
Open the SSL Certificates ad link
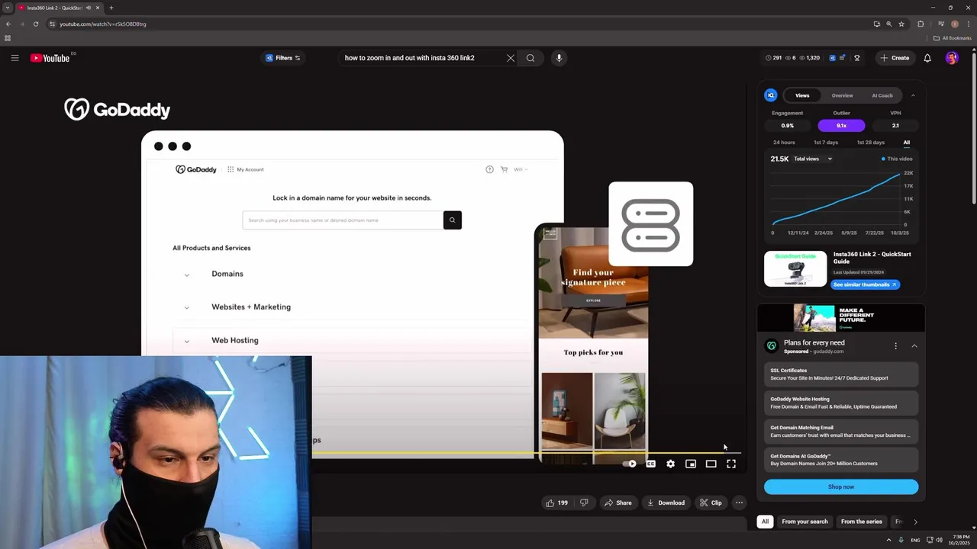[841, 374]
